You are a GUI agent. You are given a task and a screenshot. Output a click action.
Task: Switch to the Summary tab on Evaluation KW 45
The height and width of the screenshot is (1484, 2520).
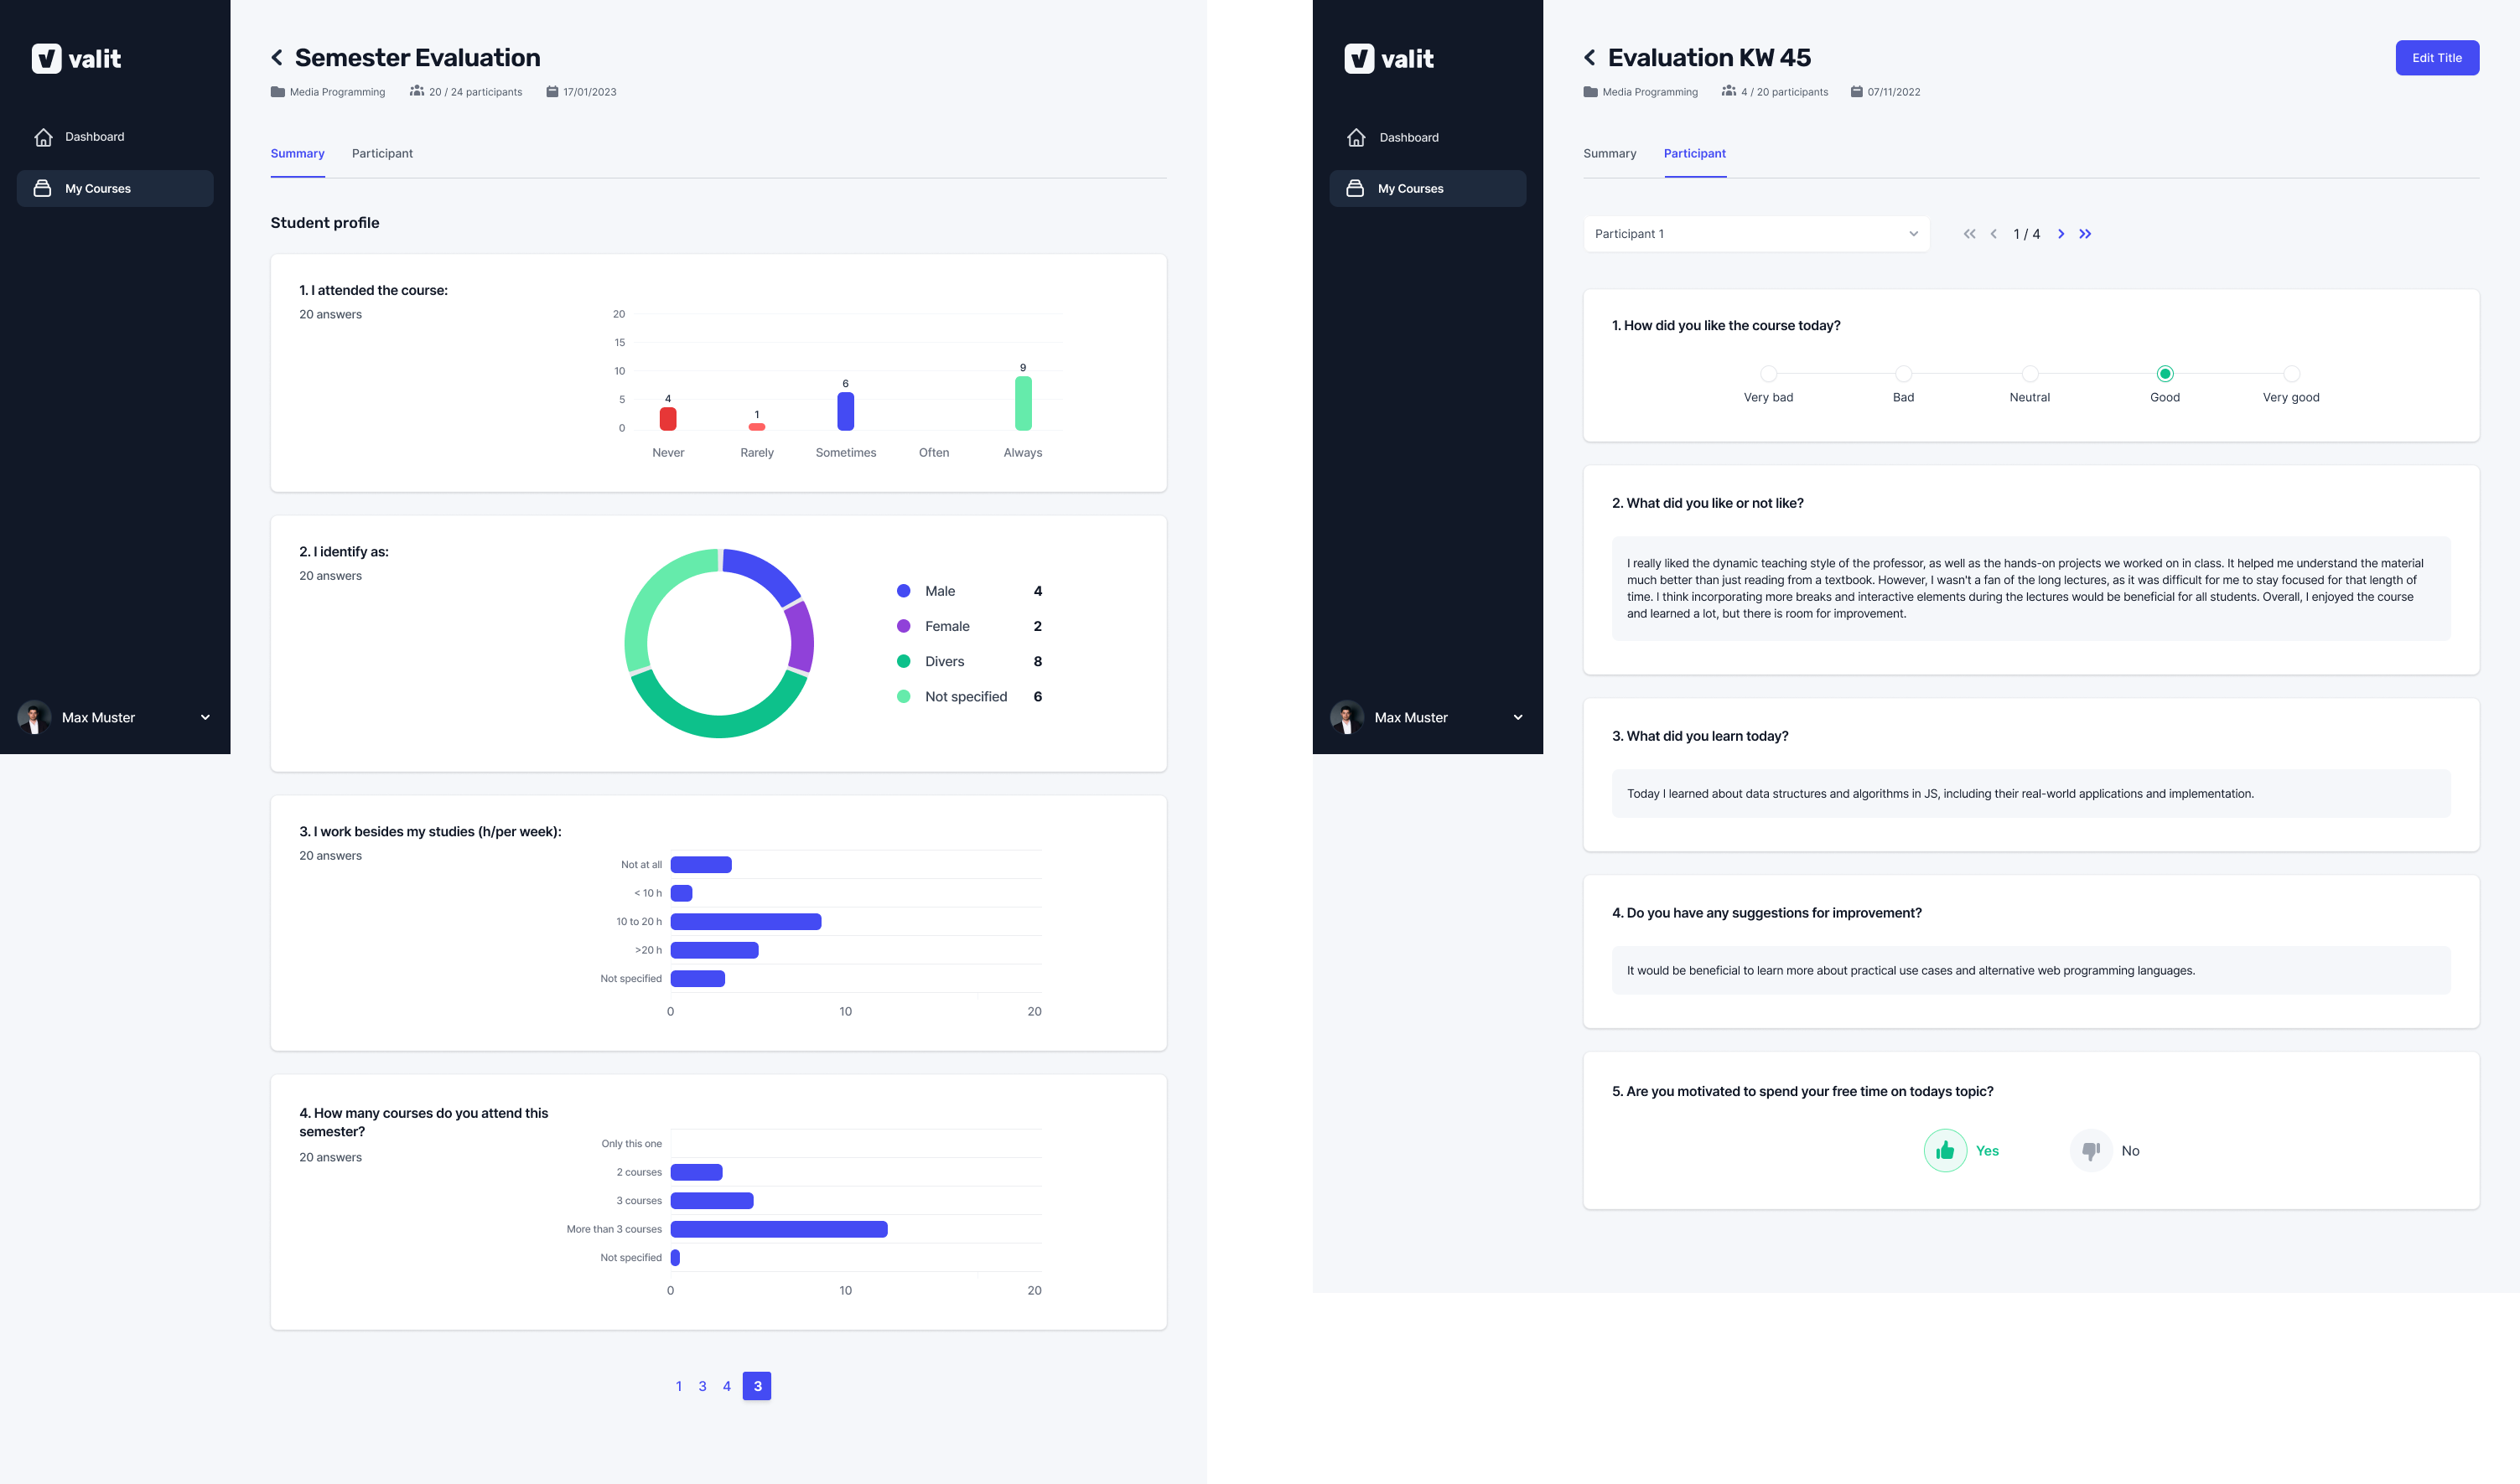[1608, 153]
